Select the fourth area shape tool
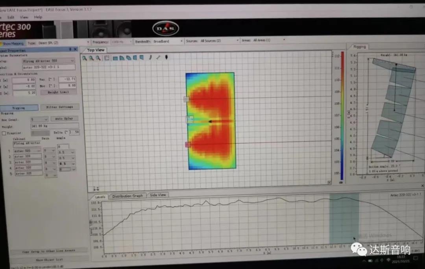Image resolution: width=425 pixels, height=269 pixels. 135,58
